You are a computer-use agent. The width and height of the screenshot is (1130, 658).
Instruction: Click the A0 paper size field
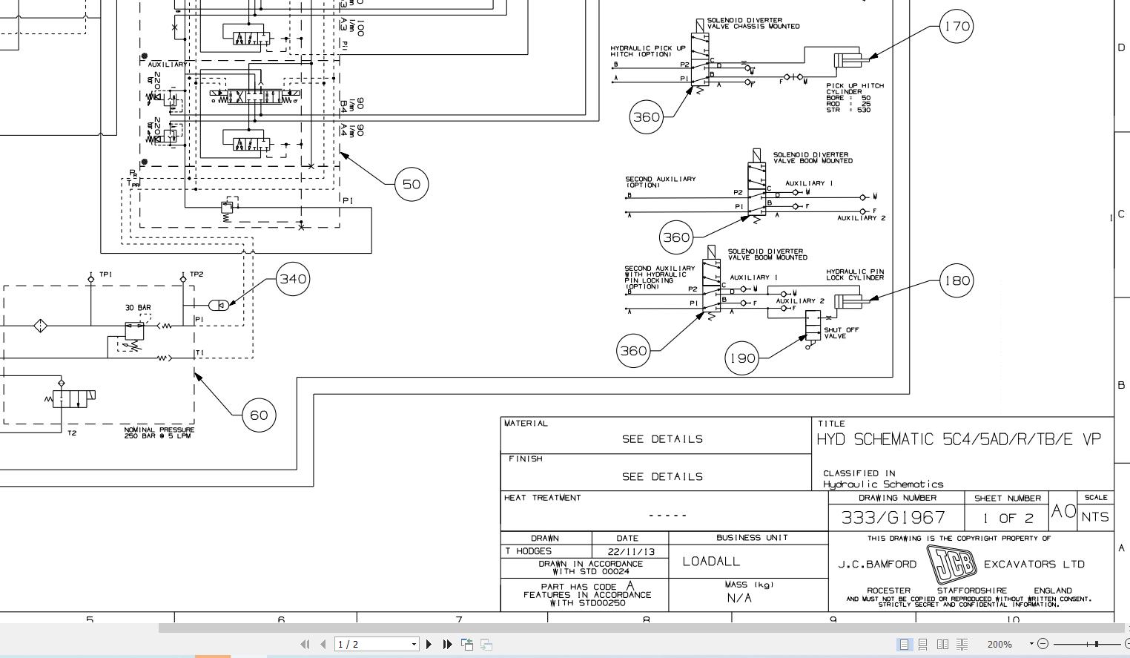point(1063,511)
